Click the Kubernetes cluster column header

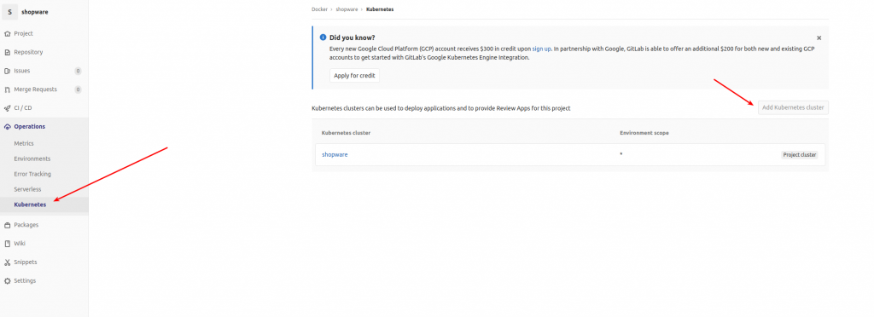point(347,133)
